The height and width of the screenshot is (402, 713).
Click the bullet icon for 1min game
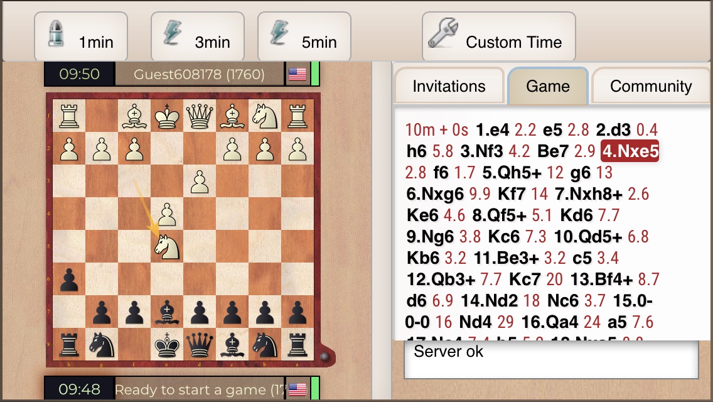tap(55, 33)
